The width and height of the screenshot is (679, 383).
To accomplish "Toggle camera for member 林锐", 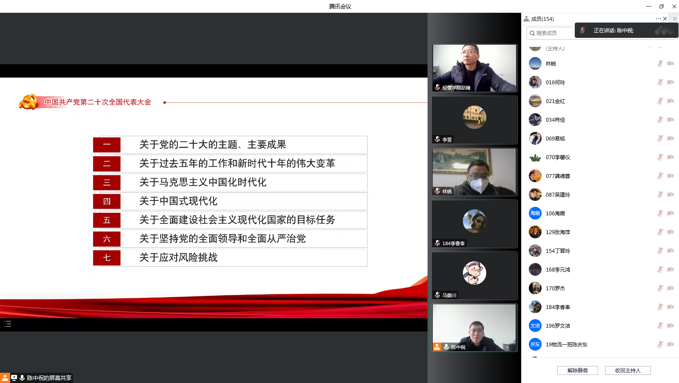I will 670,63.
